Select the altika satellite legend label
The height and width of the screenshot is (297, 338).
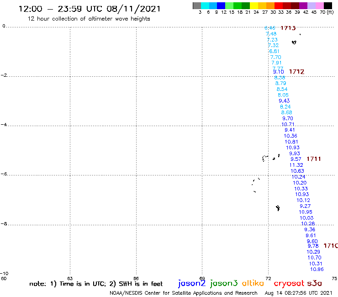tap(253, 283)
